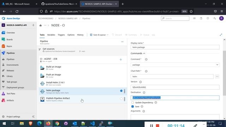Open Visual Studio Code from taskbar
Screen dimensions: 226x127
point(92,123)
